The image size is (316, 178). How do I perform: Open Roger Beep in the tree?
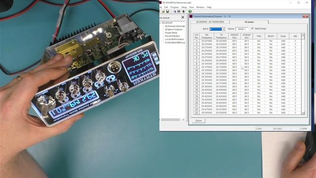click(171, 33)
